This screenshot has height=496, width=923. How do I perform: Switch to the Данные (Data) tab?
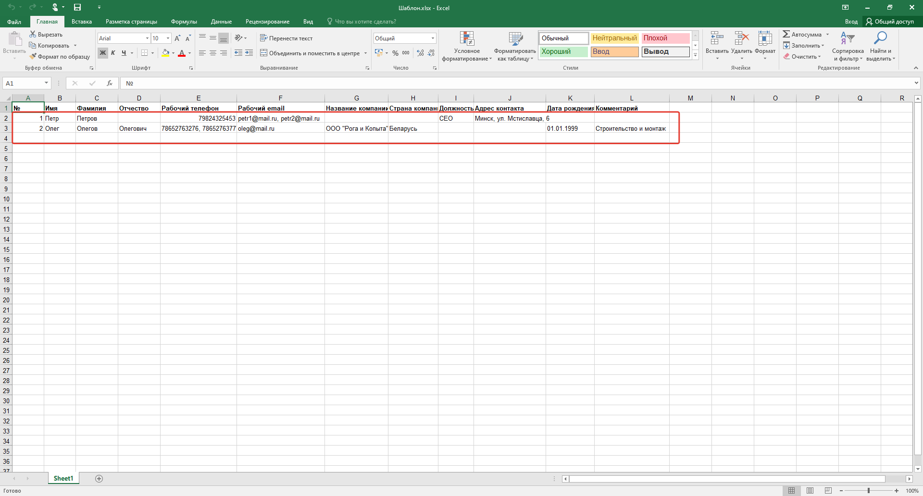point(221,22)
